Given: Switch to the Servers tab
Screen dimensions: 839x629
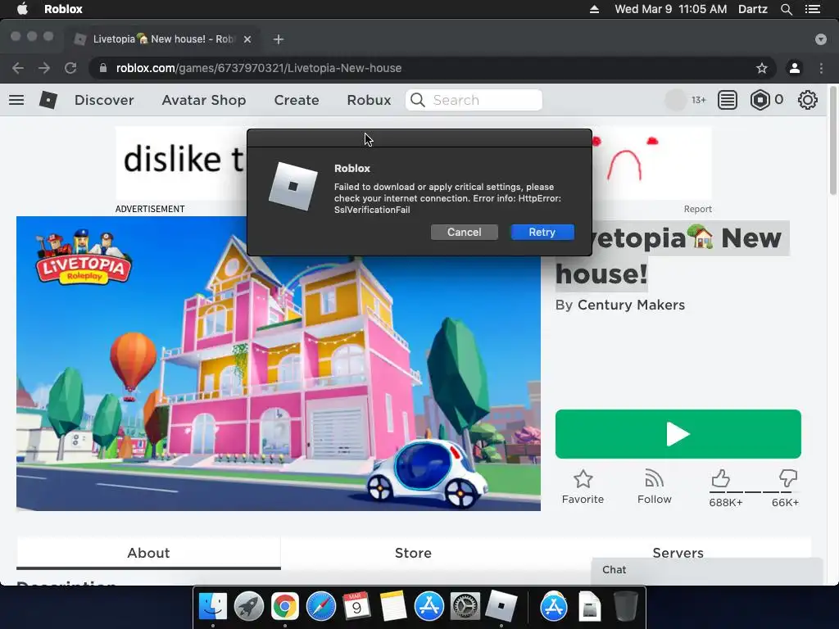Looking at the screenshot, I should point(678,553).
